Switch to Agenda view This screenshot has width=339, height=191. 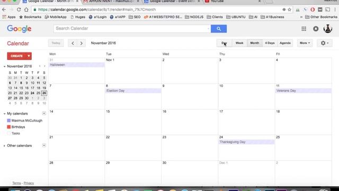(x=285, y=43)
